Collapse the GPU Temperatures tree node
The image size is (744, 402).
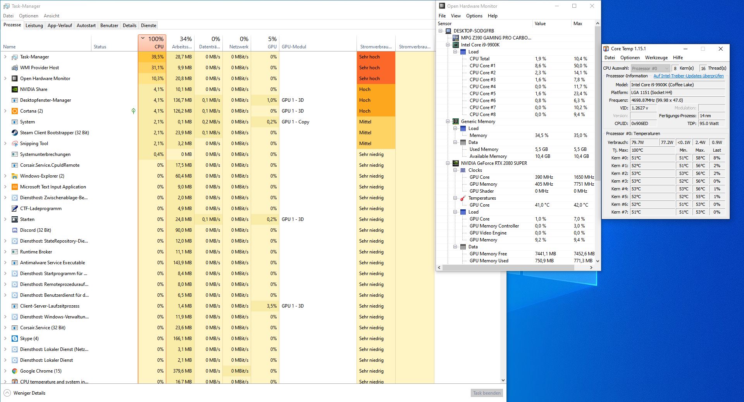(x=455, y=198)
